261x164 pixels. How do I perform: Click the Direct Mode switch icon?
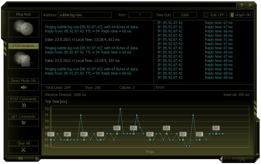point(23,87)
